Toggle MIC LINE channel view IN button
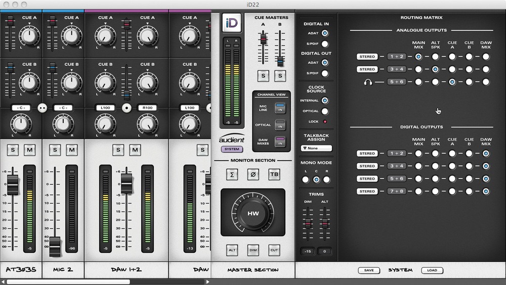Screen dimensions: 506x285 (x=280, y=108)
